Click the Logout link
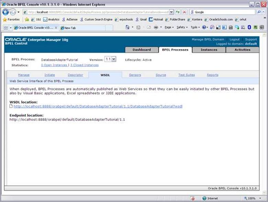The image size is (268, 202). coord(234,39)
